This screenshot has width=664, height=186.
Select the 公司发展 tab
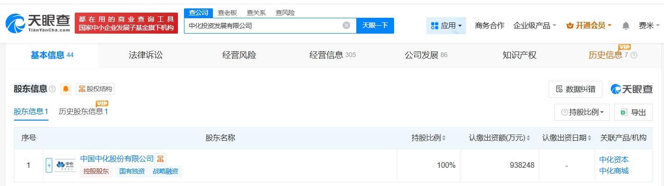[x=426, y=55]
